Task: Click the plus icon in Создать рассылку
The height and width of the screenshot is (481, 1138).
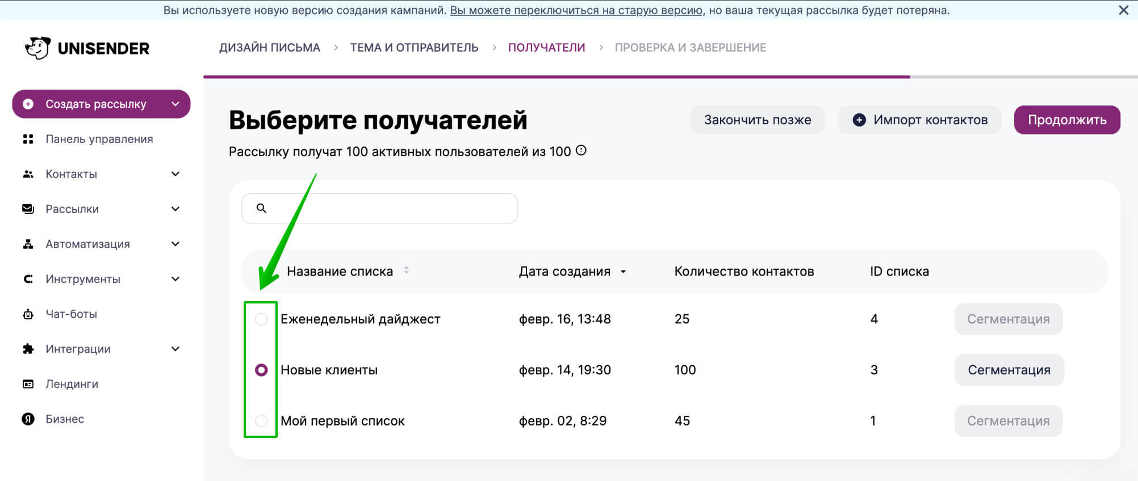Action: (x=28, y=104)
